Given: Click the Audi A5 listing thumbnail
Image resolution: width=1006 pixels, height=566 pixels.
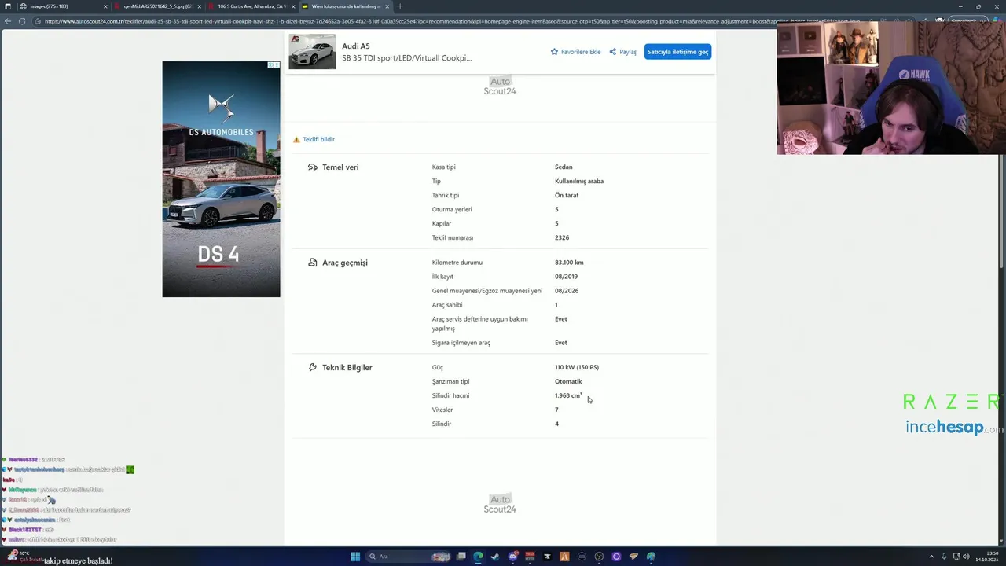Looking at the screenshot, I should point(312,52).
